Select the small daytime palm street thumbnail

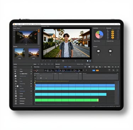pos(20,53)
